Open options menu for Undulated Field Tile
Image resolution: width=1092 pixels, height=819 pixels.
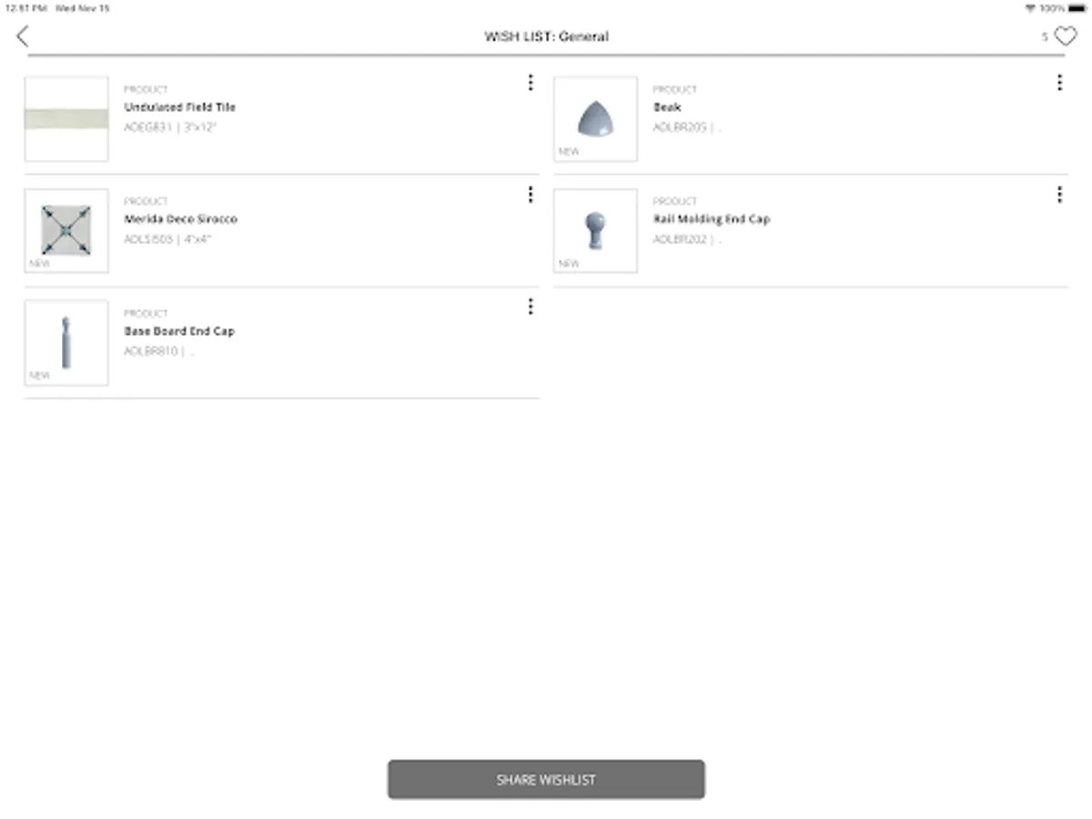coord(531,83)
